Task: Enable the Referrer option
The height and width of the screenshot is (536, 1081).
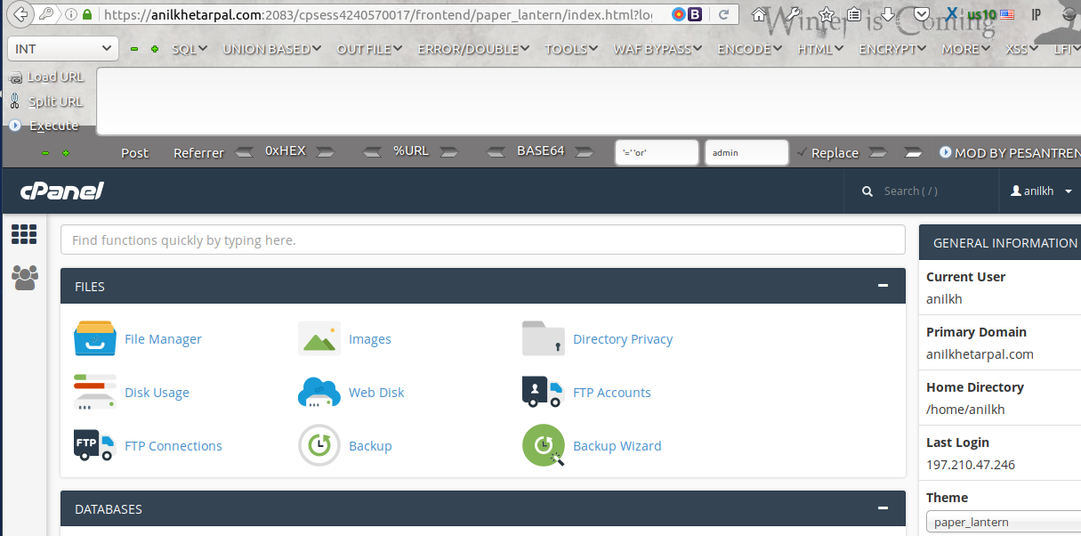Action: pyautogui.click(x=198, y=152)
